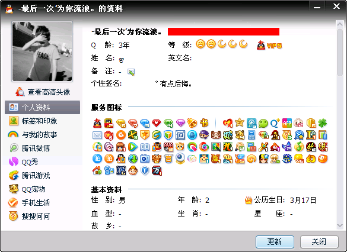Screen dimensions: 347x252
Task: Click the webcam service icon
Action: [x=180, y=158]
